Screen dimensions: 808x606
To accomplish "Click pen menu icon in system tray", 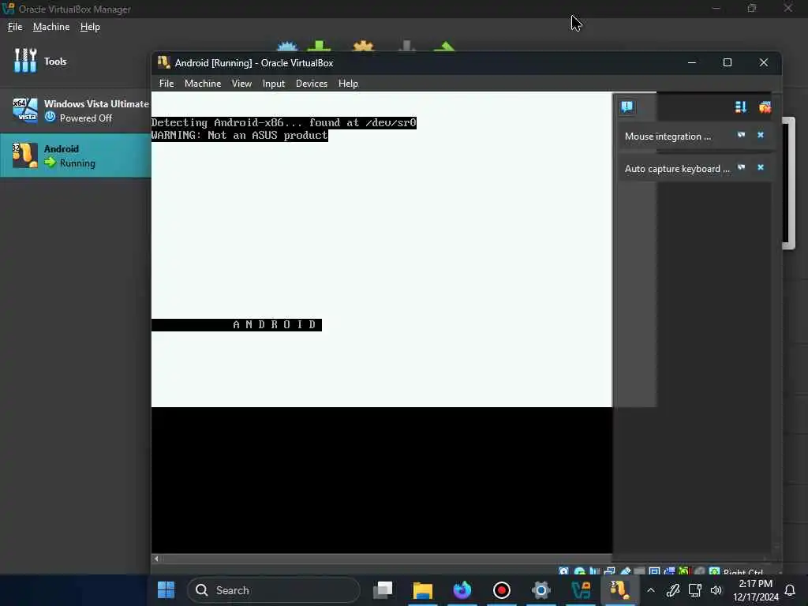I will pos(673,590).
